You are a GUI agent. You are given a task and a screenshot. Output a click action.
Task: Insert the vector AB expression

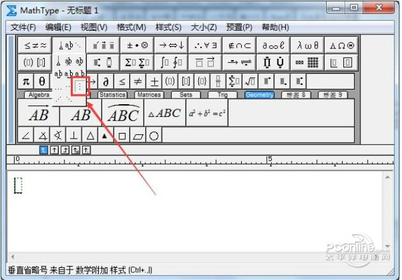[x=38, y=113]
